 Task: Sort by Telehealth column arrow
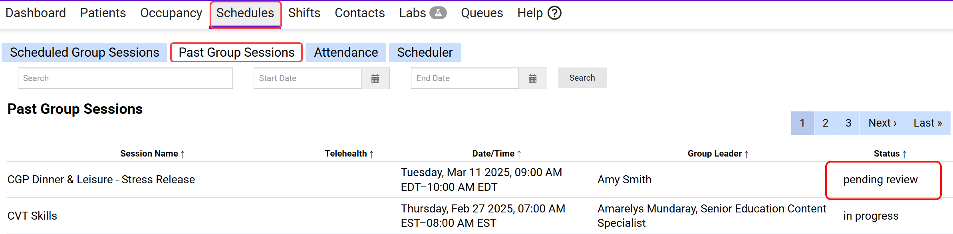coord(371,154)
